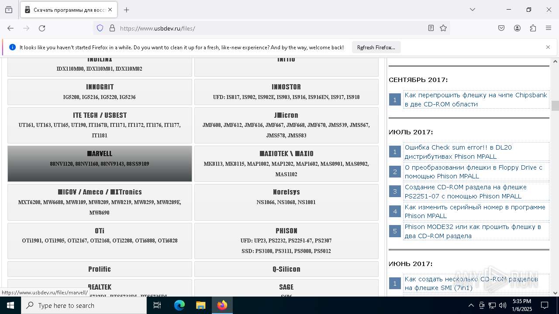The width and height of the screenshot is (559, 314).
Task: Click scrollbar down arrow
Action: pyautogui.click(x=555, y=293)
